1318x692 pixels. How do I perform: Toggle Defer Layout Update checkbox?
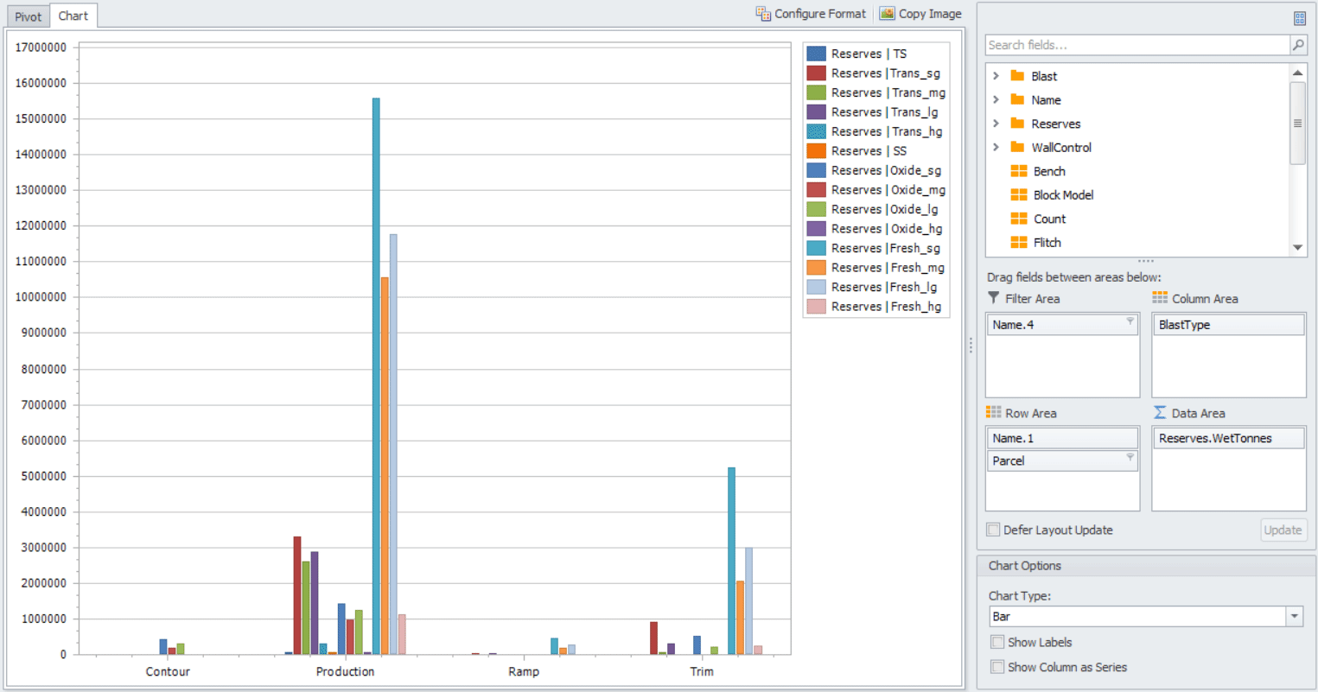(x=994, y=530)
